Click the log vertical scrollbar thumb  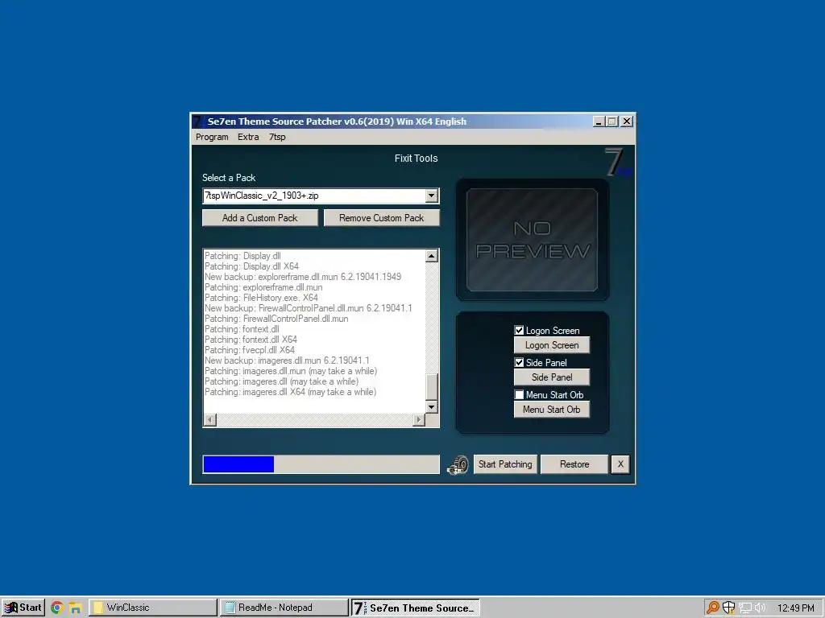click(432, 387)
